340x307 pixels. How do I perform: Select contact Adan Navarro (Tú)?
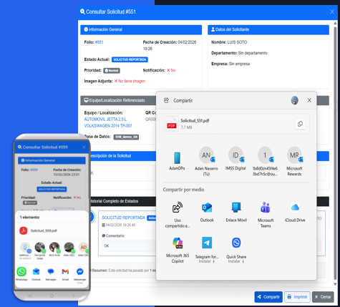point(206,161)
